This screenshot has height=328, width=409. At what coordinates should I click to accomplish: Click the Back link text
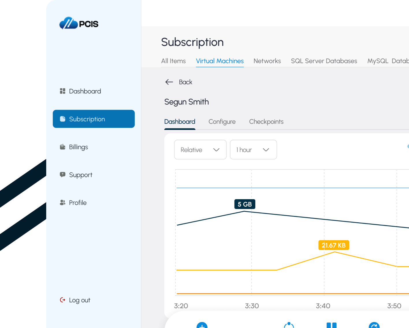(x=185, y=82)
